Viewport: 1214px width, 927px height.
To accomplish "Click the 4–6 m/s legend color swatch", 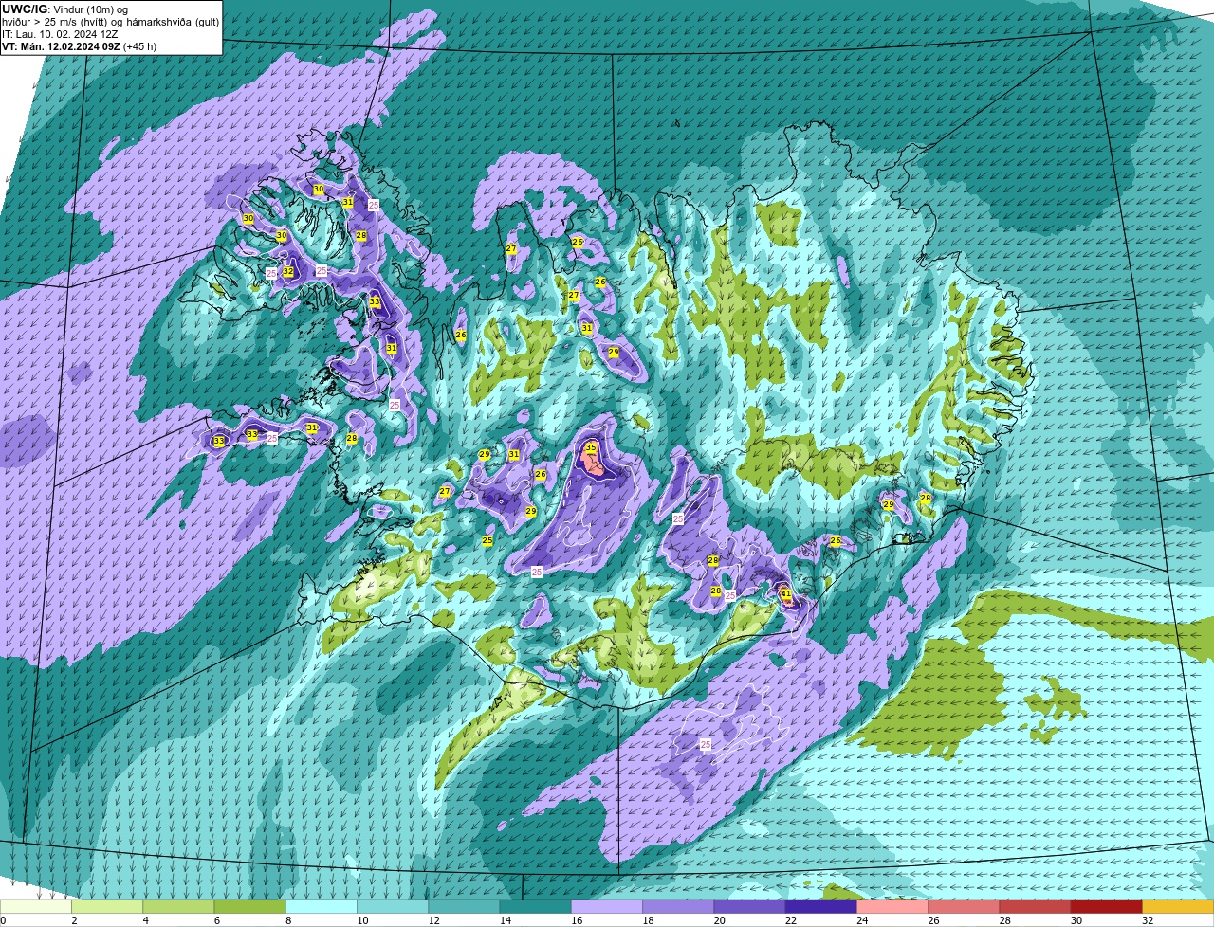I will [x=179, y=906].
